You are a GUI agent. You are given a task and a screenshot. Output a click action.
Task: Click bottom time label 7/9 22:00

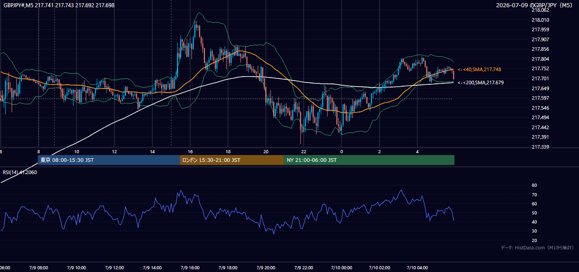click(304, 268)
